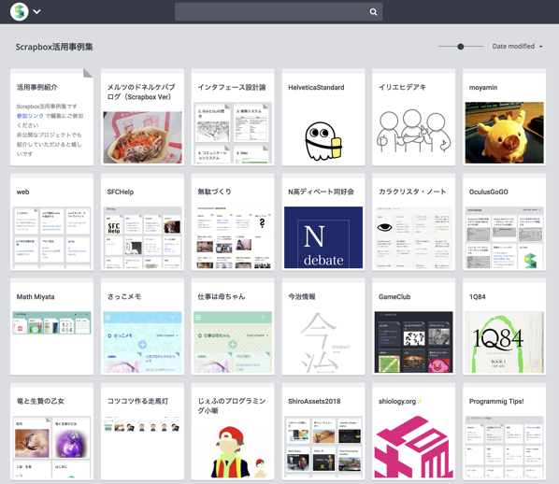Open the 竜と生贄の乙女 card
Viewport: 559px width, 484px height.
click(x=51, y=432)
